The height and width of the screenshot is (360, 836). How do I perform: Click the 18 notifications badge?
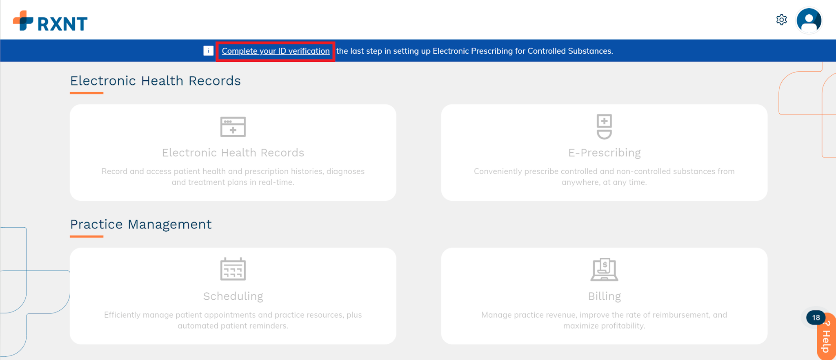(x=816, y=318)
